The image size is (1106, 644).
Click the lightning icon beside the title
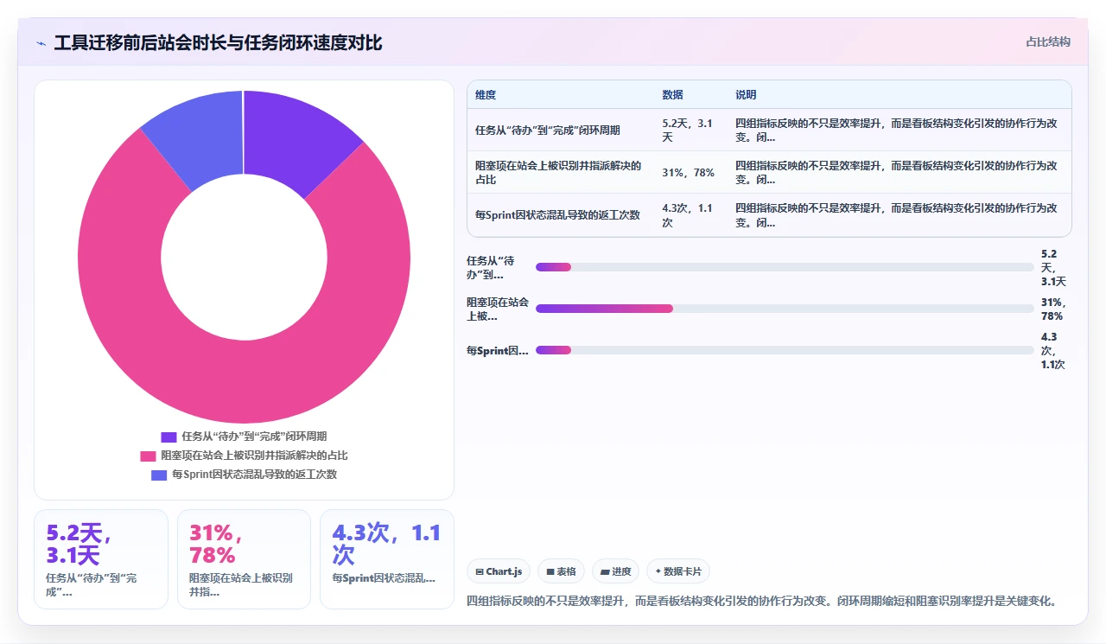pyautogui.click(x=41, y=43)
